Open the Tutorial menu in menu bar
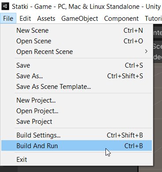Screen dimensions: 162x172 tap(153, 19)
